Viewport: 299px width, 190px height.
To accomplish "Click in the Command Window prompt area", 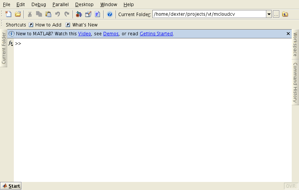I will click(x=152, y=110).
